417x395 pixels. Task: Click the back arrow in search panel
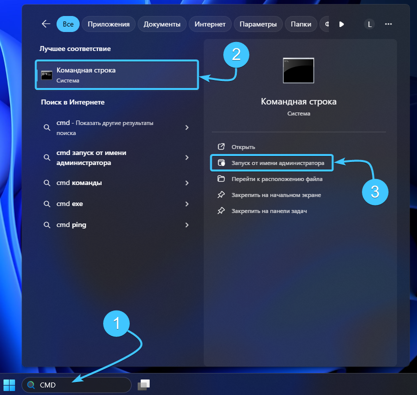click(46, 24)
